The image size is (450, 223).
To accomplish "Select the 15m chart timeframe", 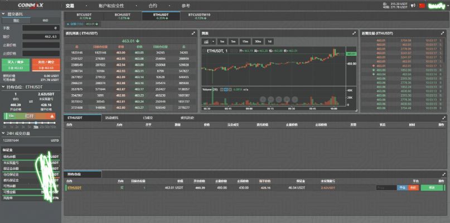I will point(245,41).
